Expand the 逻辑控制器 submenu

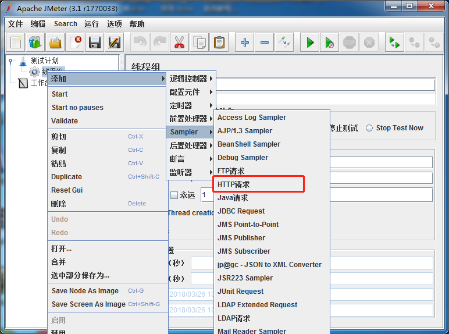(191, 79)
